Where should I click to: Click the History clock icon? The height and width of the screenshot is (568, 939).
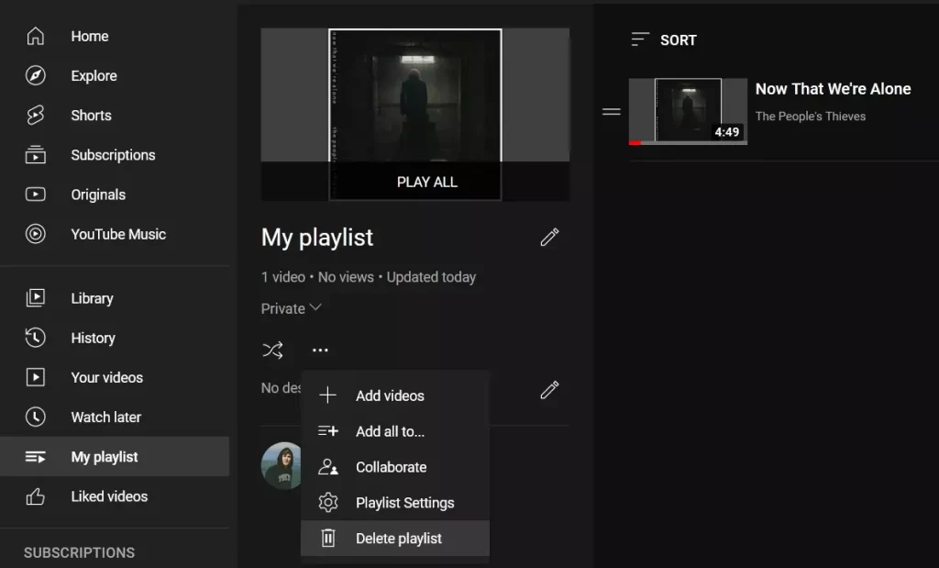[36, 338]
